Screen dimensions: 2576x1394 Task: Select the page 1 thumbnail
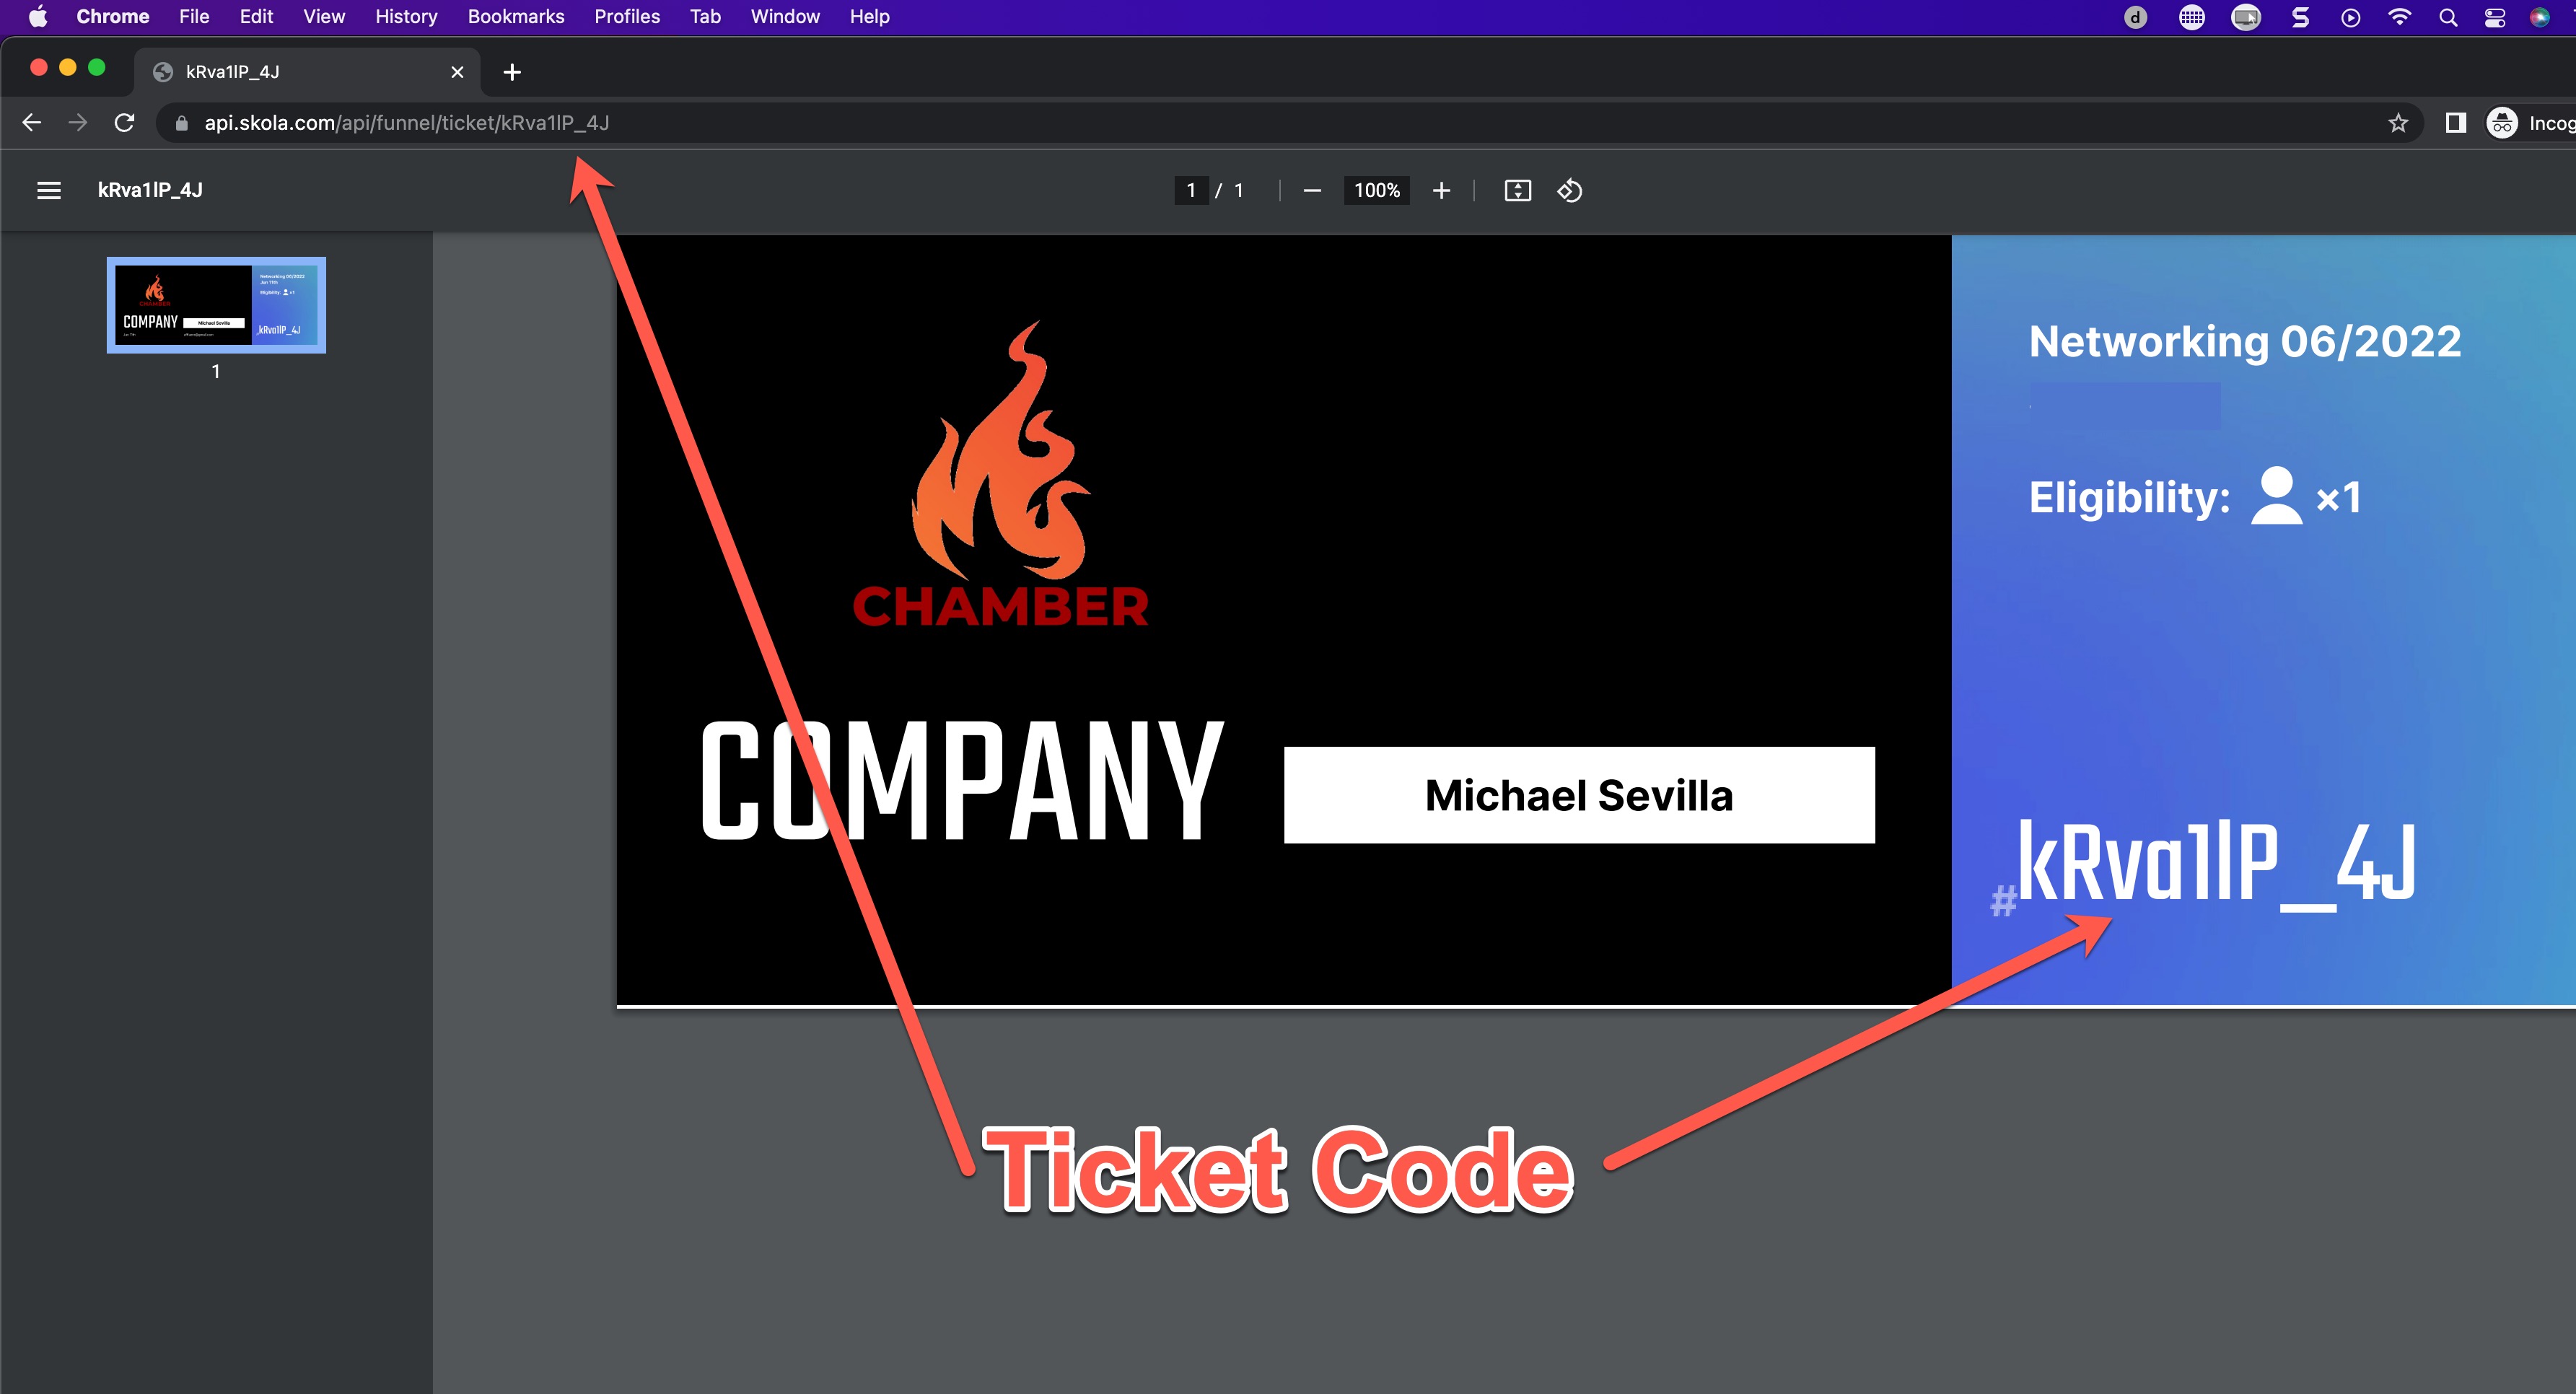[x=216, y=305]
